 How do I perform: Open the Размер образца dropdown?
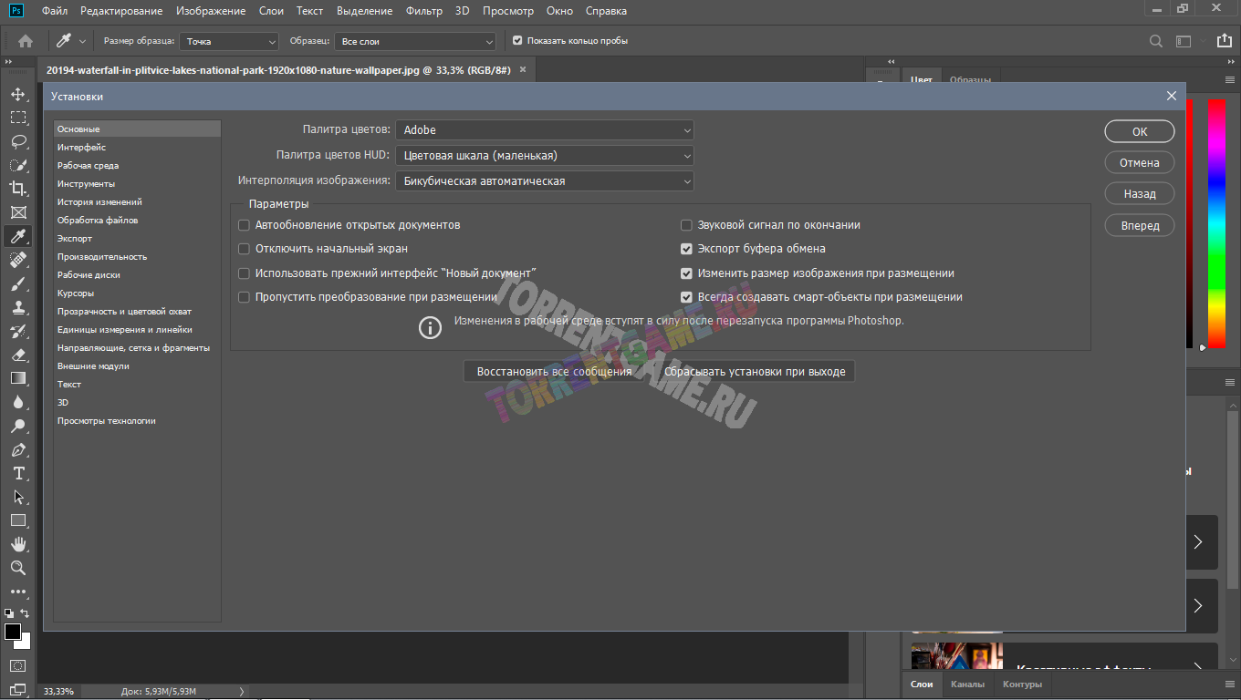pyautogui.click(x=229, y=41)
